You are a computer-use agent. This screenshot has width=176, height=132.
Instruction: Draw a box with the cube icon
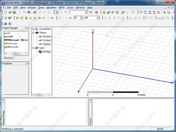pyautogui.click(x=18, y=18)
